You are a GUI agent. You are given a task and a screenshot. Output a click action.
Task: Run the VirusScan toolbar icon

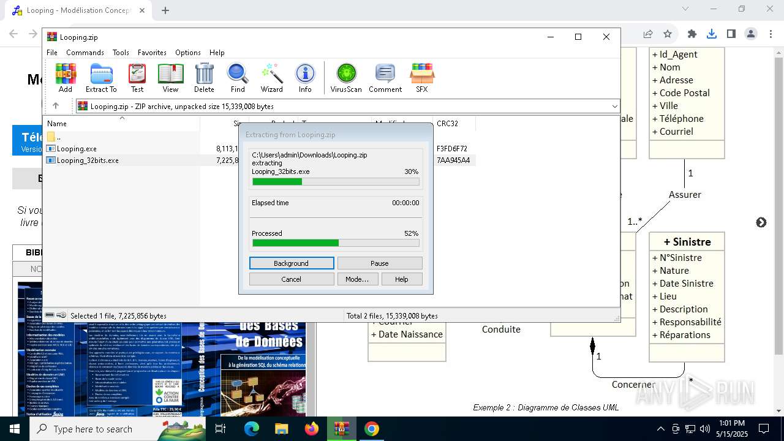click(346, 78)
